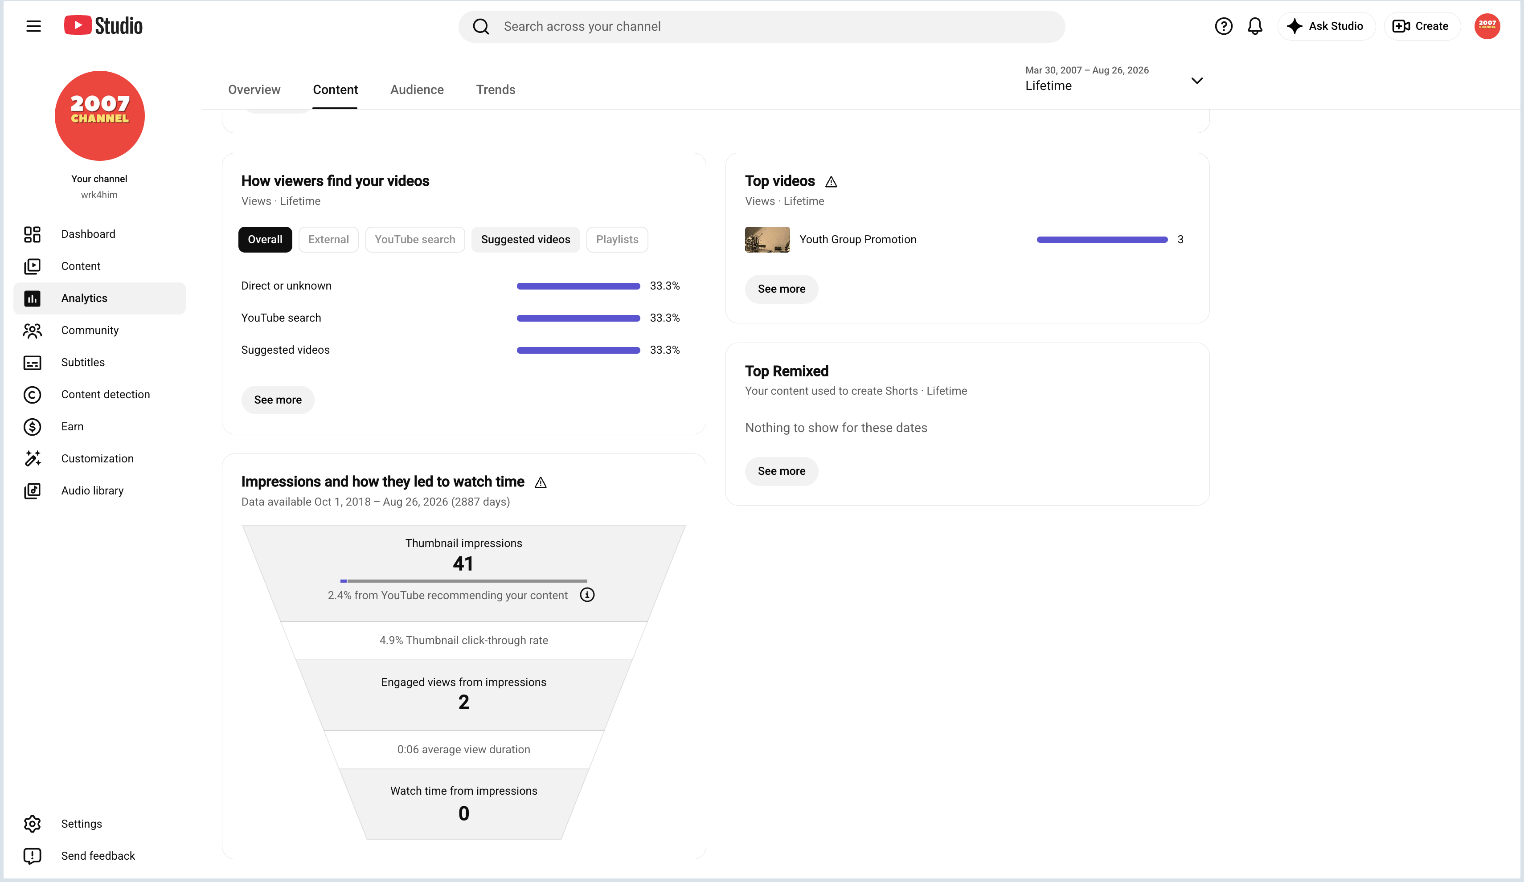The image size is (1524, 882).
Task: Switch to the Overview tab
Action: (254, 90)
